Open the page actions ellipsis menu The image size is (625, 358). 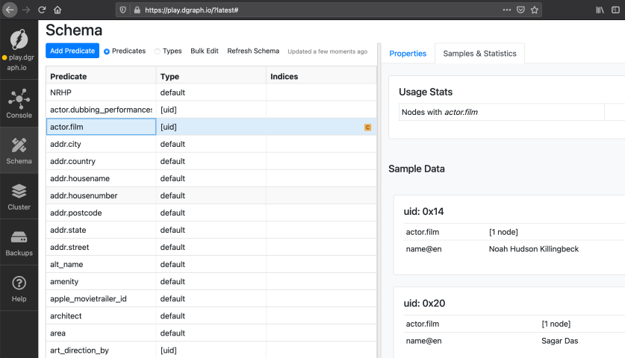pos(506,10)
